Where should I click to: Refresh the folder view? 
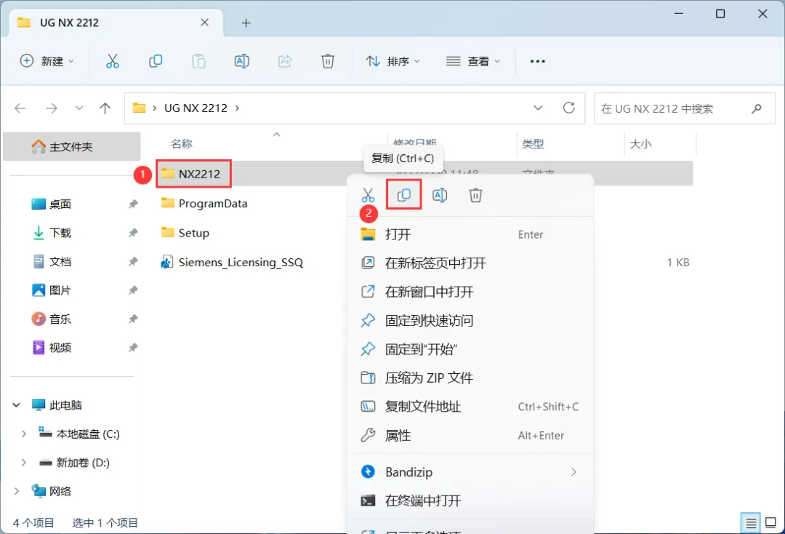568,108
